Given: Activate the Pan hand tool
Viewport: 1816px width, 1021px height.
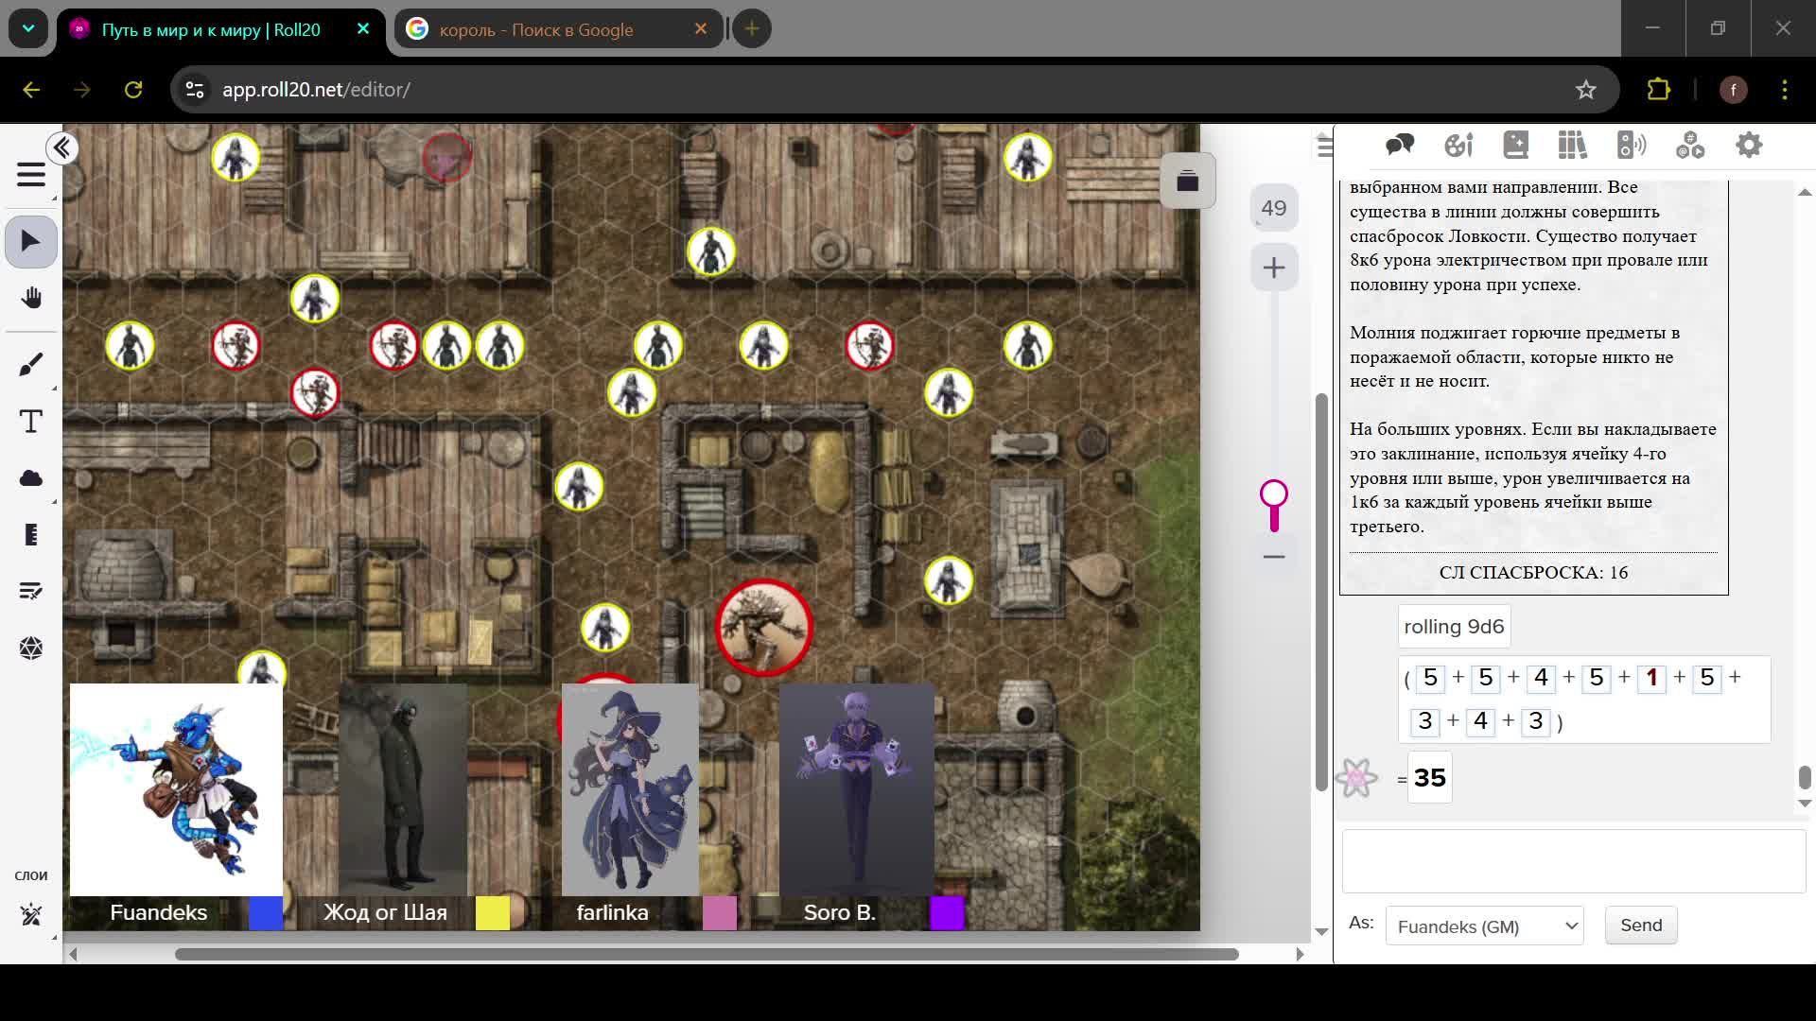Looking at the screenshot, I should pos(31,299).
